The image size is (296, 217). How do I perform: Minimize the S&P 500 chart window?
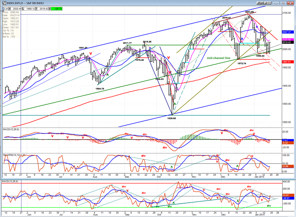[x=276, y=3]
